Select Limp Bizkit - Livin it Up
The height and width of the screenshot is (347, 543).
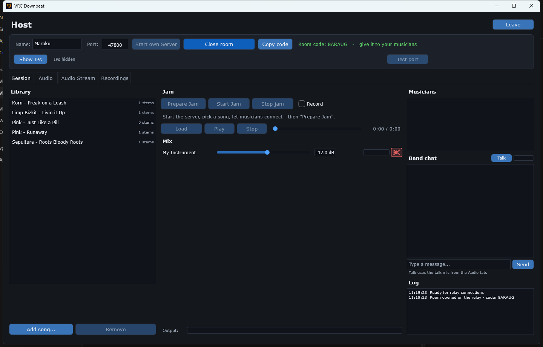click(83, 112)
